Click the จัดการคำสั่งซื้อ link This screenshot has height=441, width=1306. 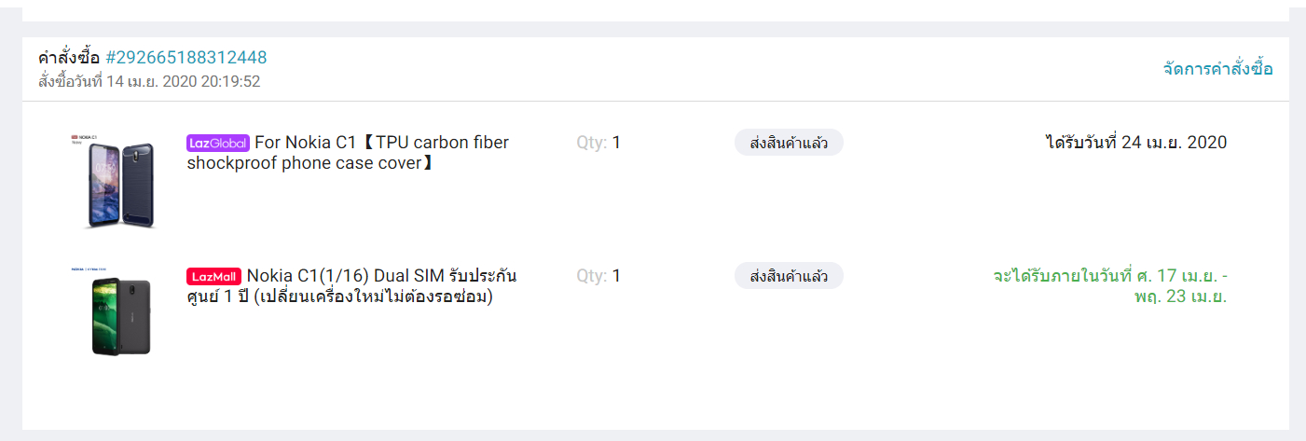click(1217, 69)
